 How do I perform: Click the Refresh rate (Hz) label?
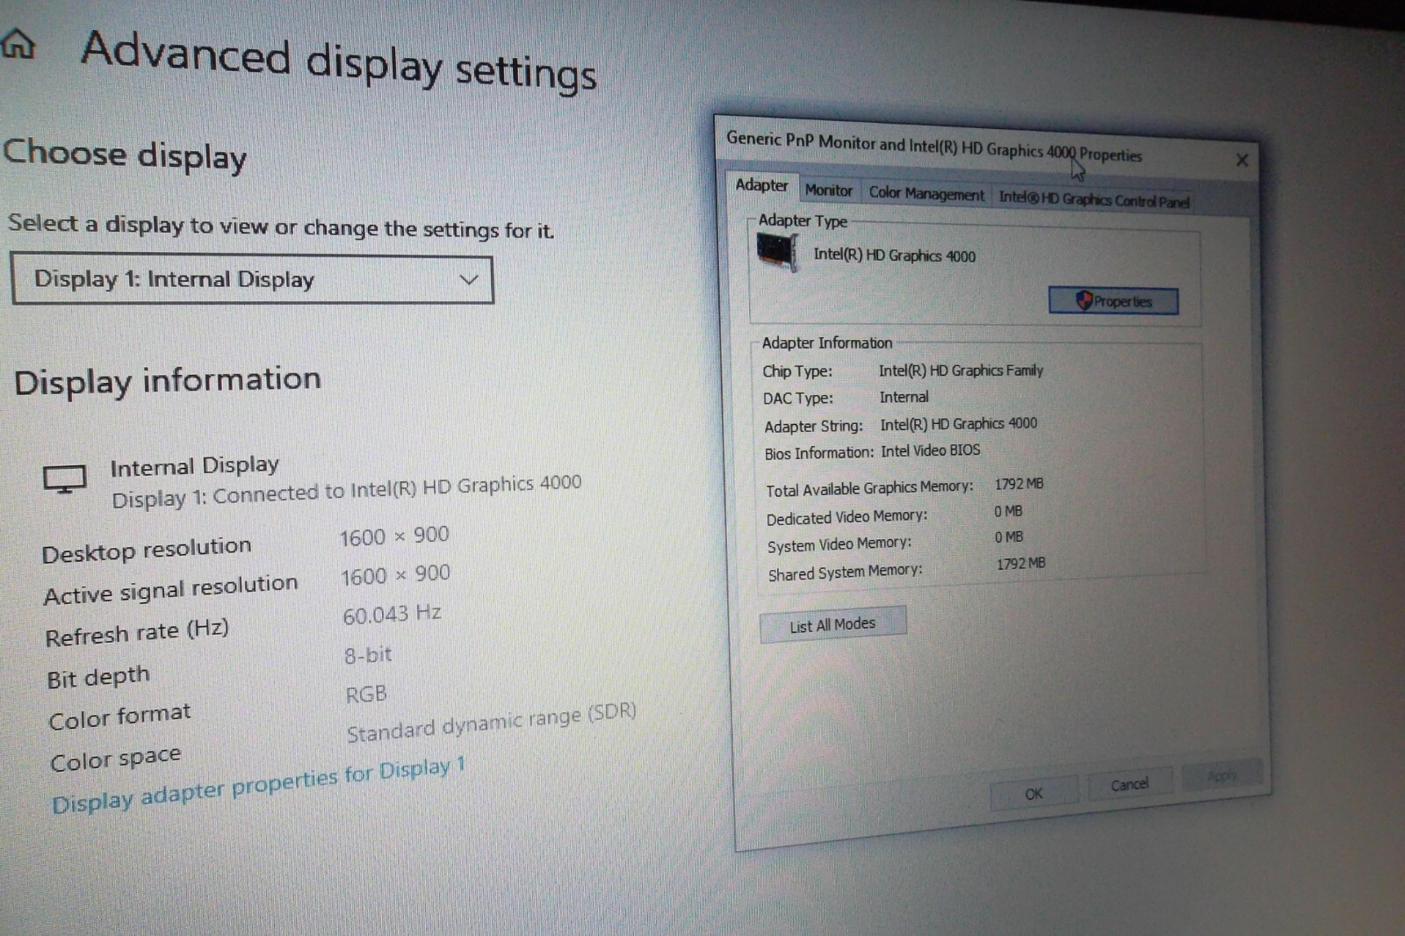tap(137, 632)
